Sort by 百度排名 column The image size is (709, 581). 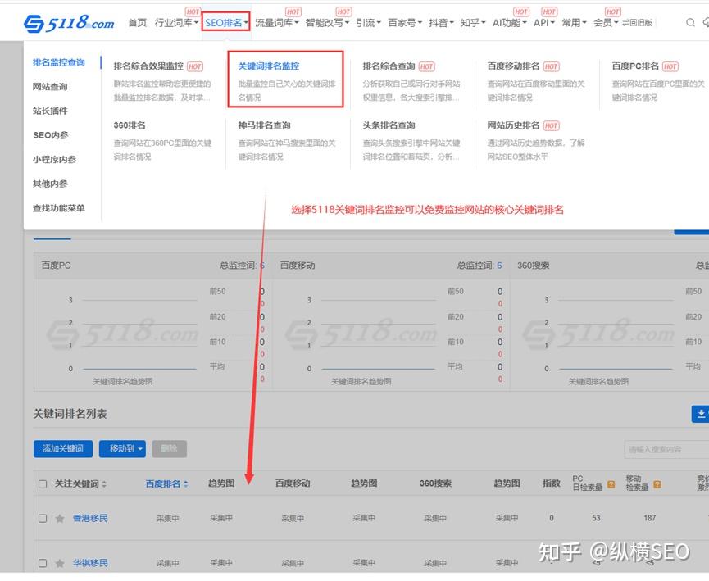[166, 483]
